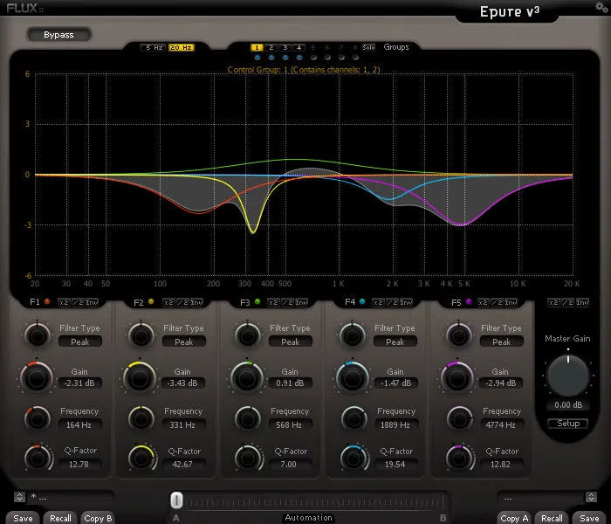Click the F1 Gain knob

36,376
